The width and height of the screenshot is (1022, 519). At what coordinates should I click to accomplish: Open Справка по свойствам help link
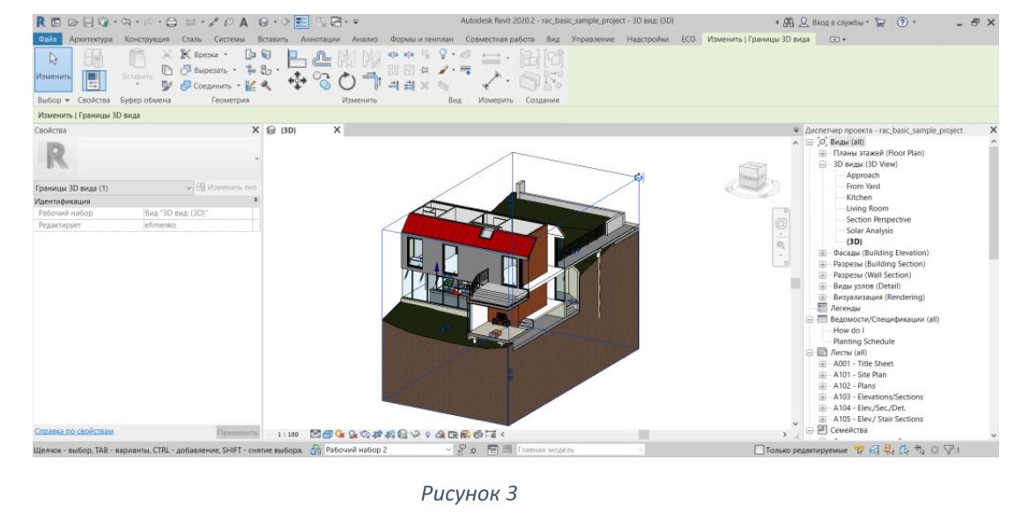[74, 431]
